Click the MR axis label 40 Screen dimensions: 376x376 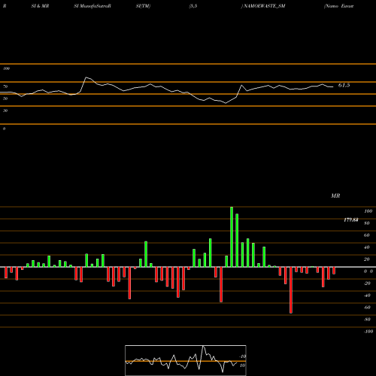click(366, 247)
